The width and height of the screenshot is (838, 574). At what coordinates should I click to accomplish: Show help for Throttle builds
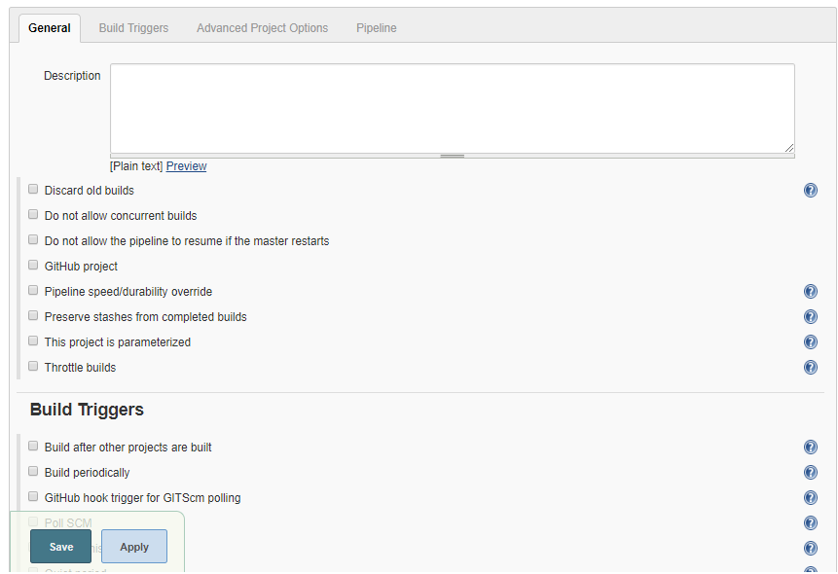[x=811, y=367]
